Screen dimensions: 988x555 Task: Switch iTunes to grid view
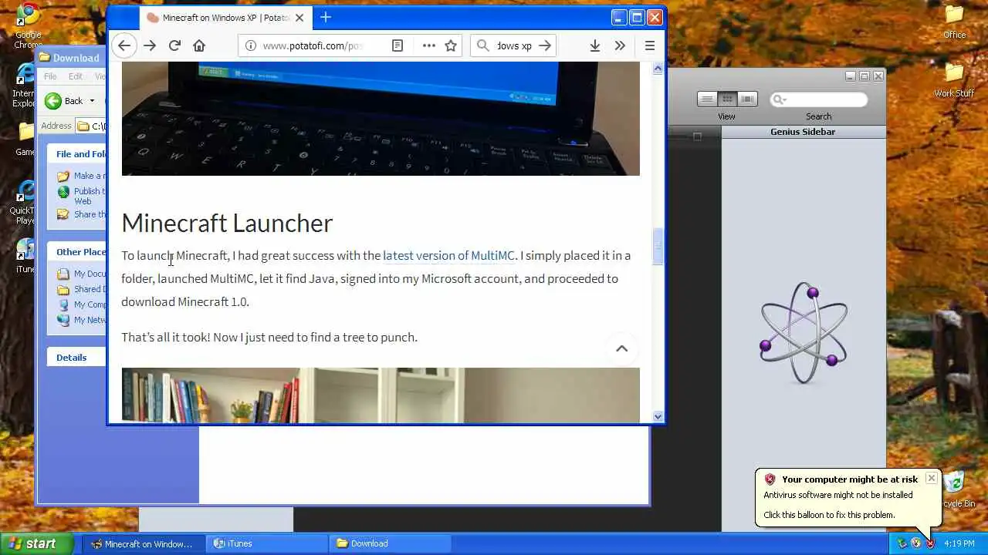(727, 99)
